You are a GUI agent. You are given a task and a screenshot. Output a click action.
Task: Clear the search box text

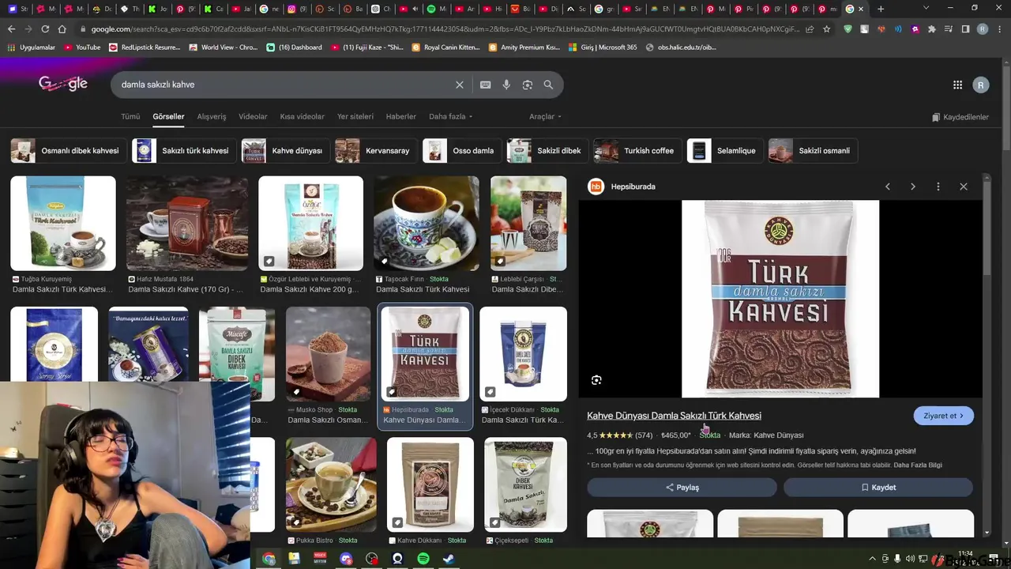point(460,85)
